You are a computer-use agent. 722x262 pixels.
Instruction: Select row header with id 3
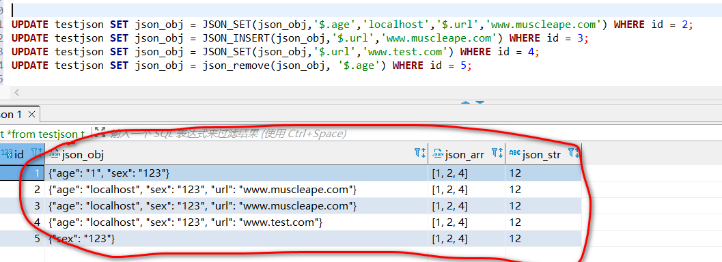pos(22,206)
